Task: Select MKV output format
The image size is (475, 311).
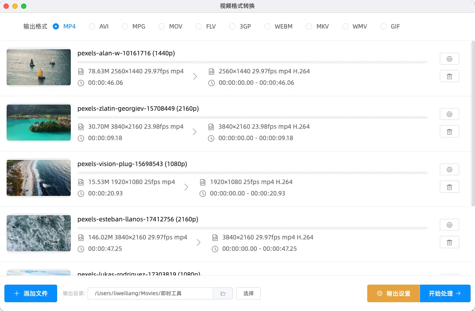Action: point(317,26)
